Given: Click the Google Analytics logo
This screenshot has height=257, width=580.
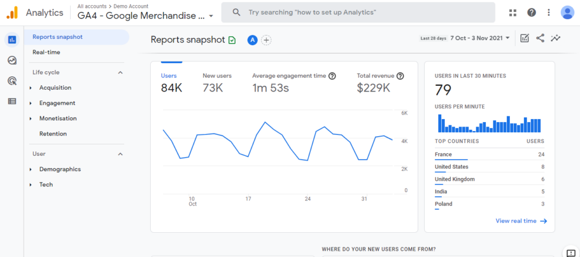Looking at the screenshot, I should pos(12,13).
